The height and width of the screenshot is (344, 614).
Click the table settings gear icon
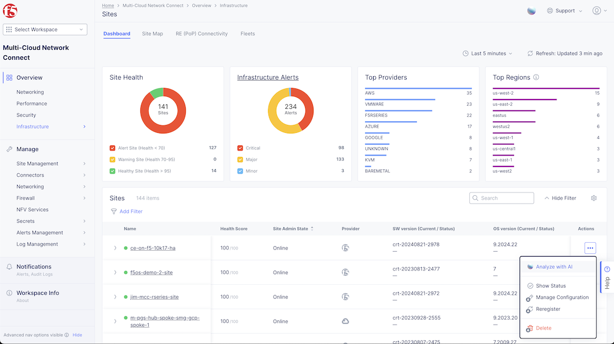point(594,198)
